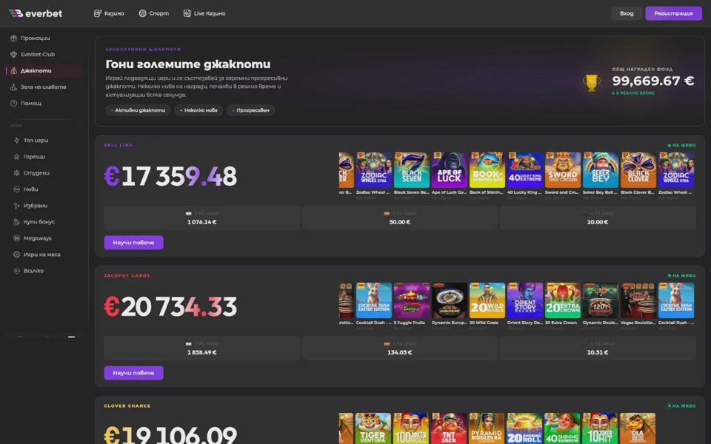Open 5 Juggle Fruits game thumbnail
Screen dimensions: 711x444
(412, 300)
